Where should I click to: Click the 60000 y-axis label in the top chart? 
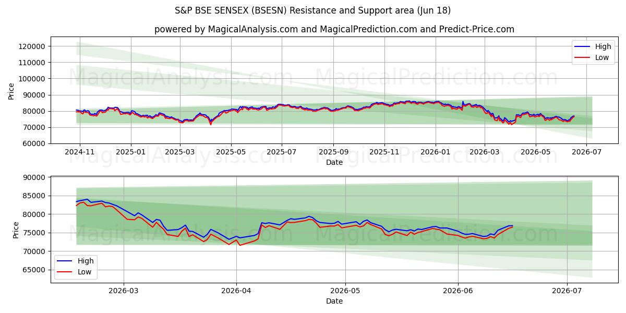(x=35, y=143)
